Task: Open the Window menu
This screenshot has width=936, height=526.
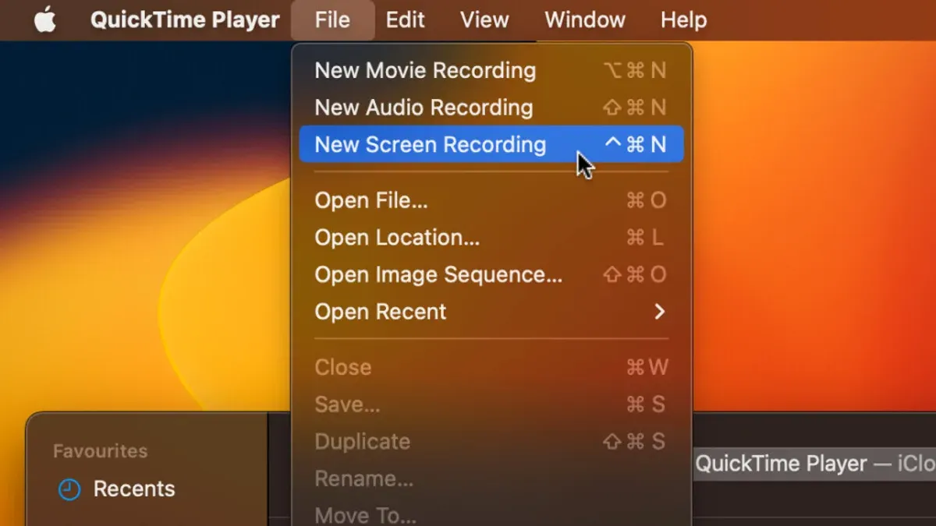Action: [x=585, y=20]
